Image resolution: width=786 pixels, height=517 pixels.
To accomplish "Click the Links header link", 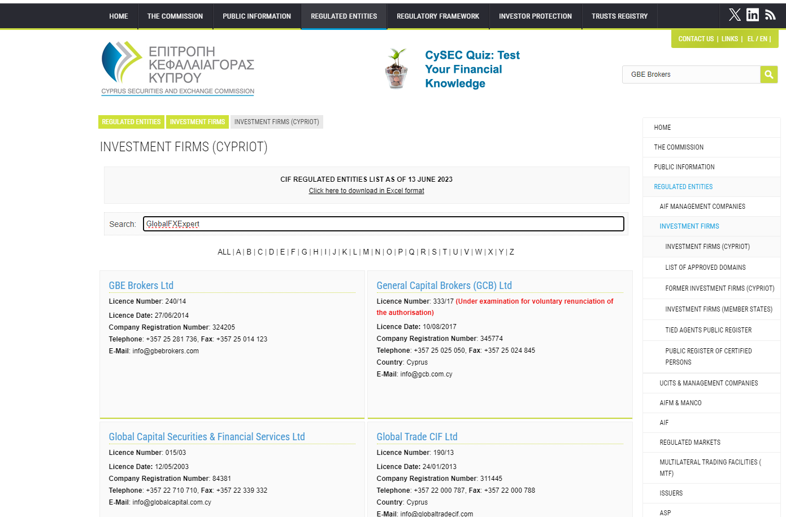I will tap(729, 39).
